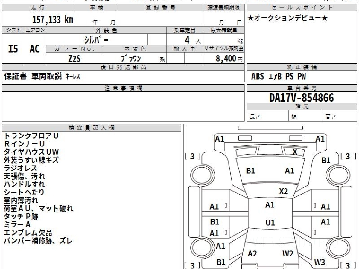This screenshot has width=359, height=269.
Task: Select the X2 mark on the car diagram
Action: (x=283, y=192)
